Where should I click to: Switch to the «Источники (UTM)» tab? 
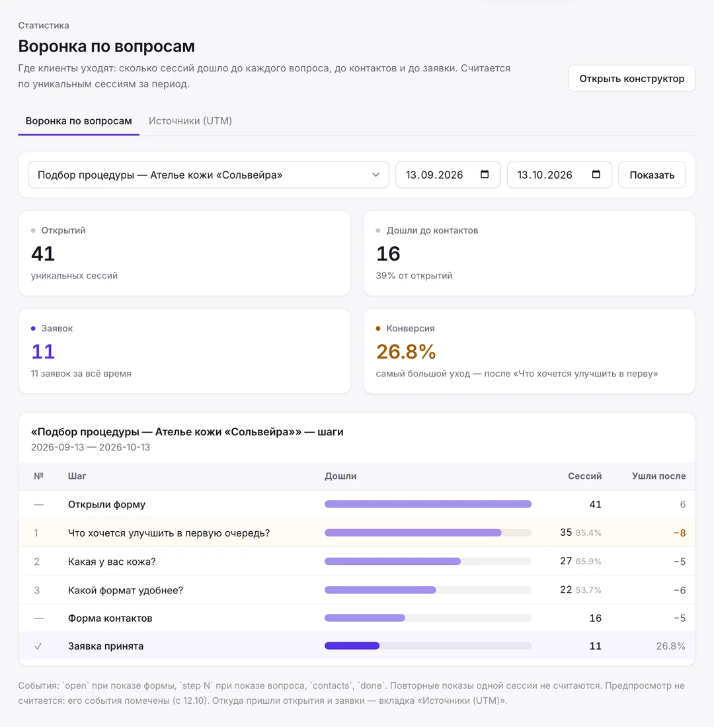tap(190, 121)
